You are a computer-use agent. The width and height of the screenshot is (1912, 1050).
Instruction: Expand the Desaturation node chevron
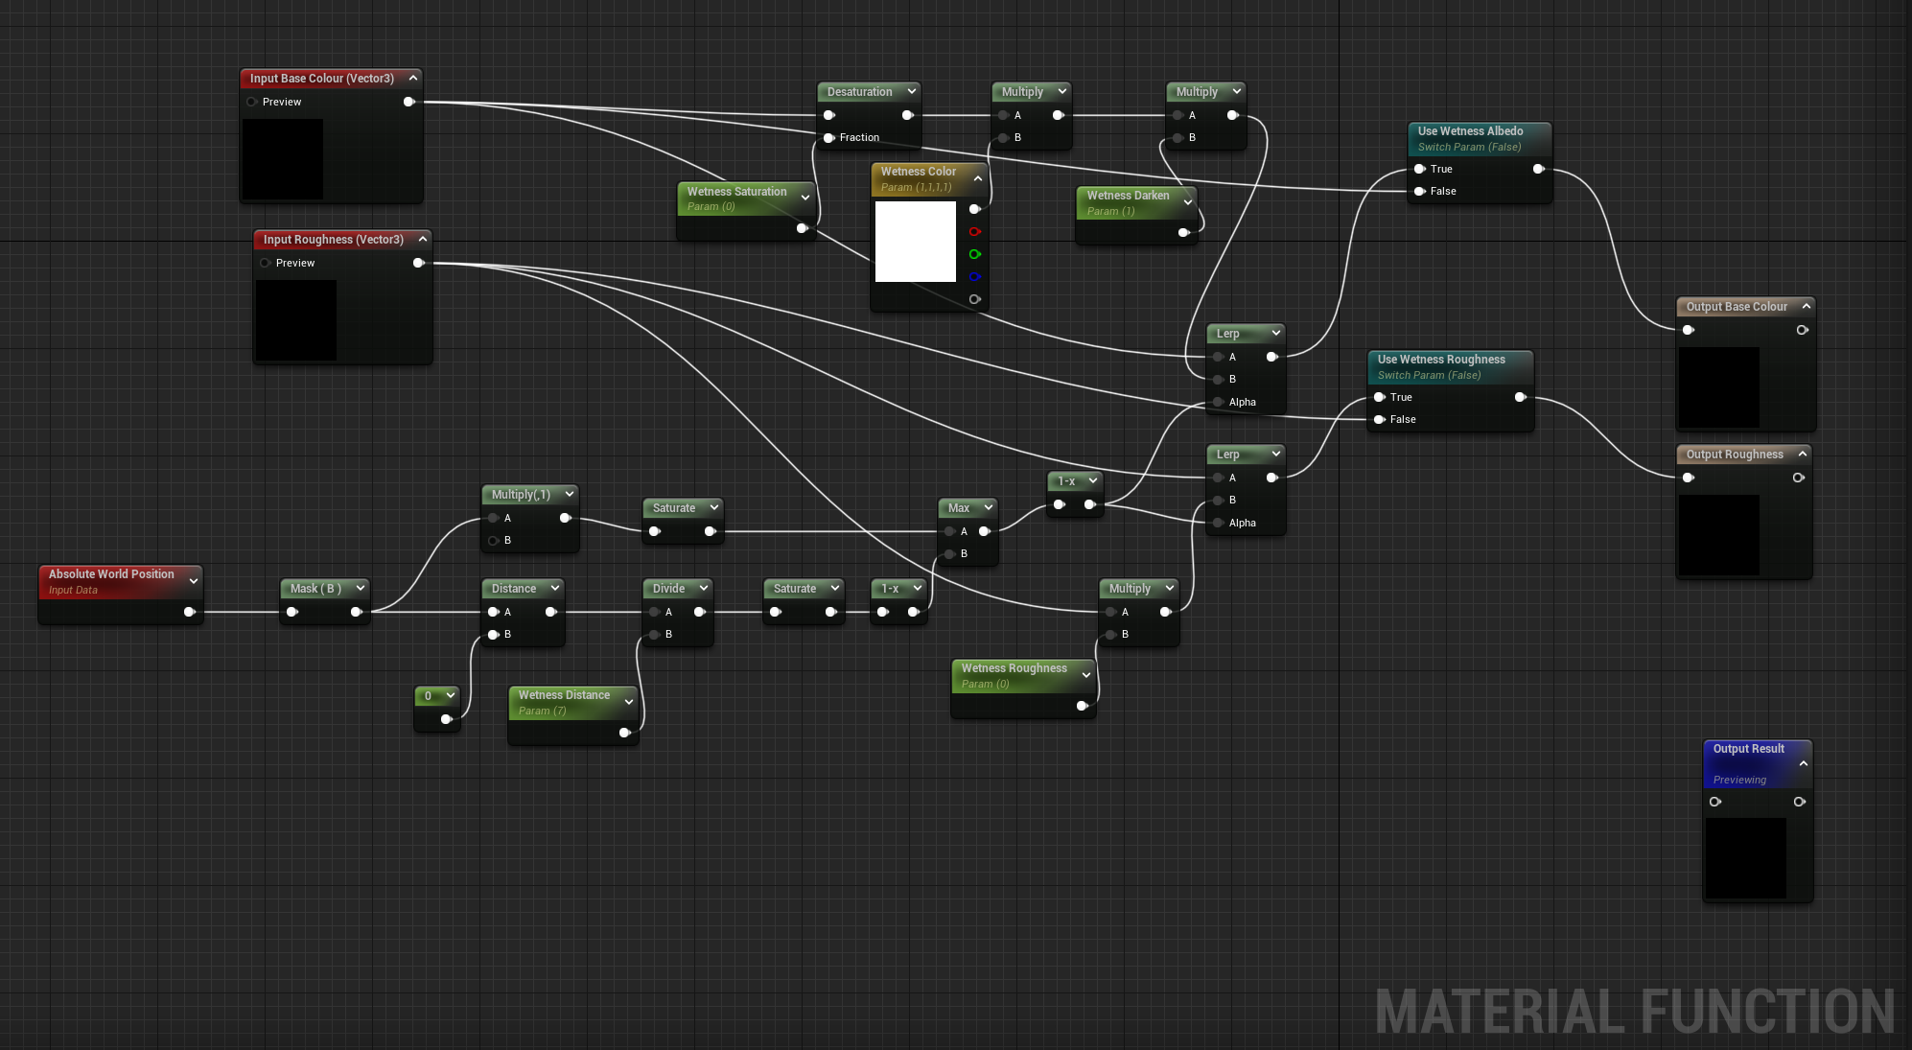coord(911,92)
